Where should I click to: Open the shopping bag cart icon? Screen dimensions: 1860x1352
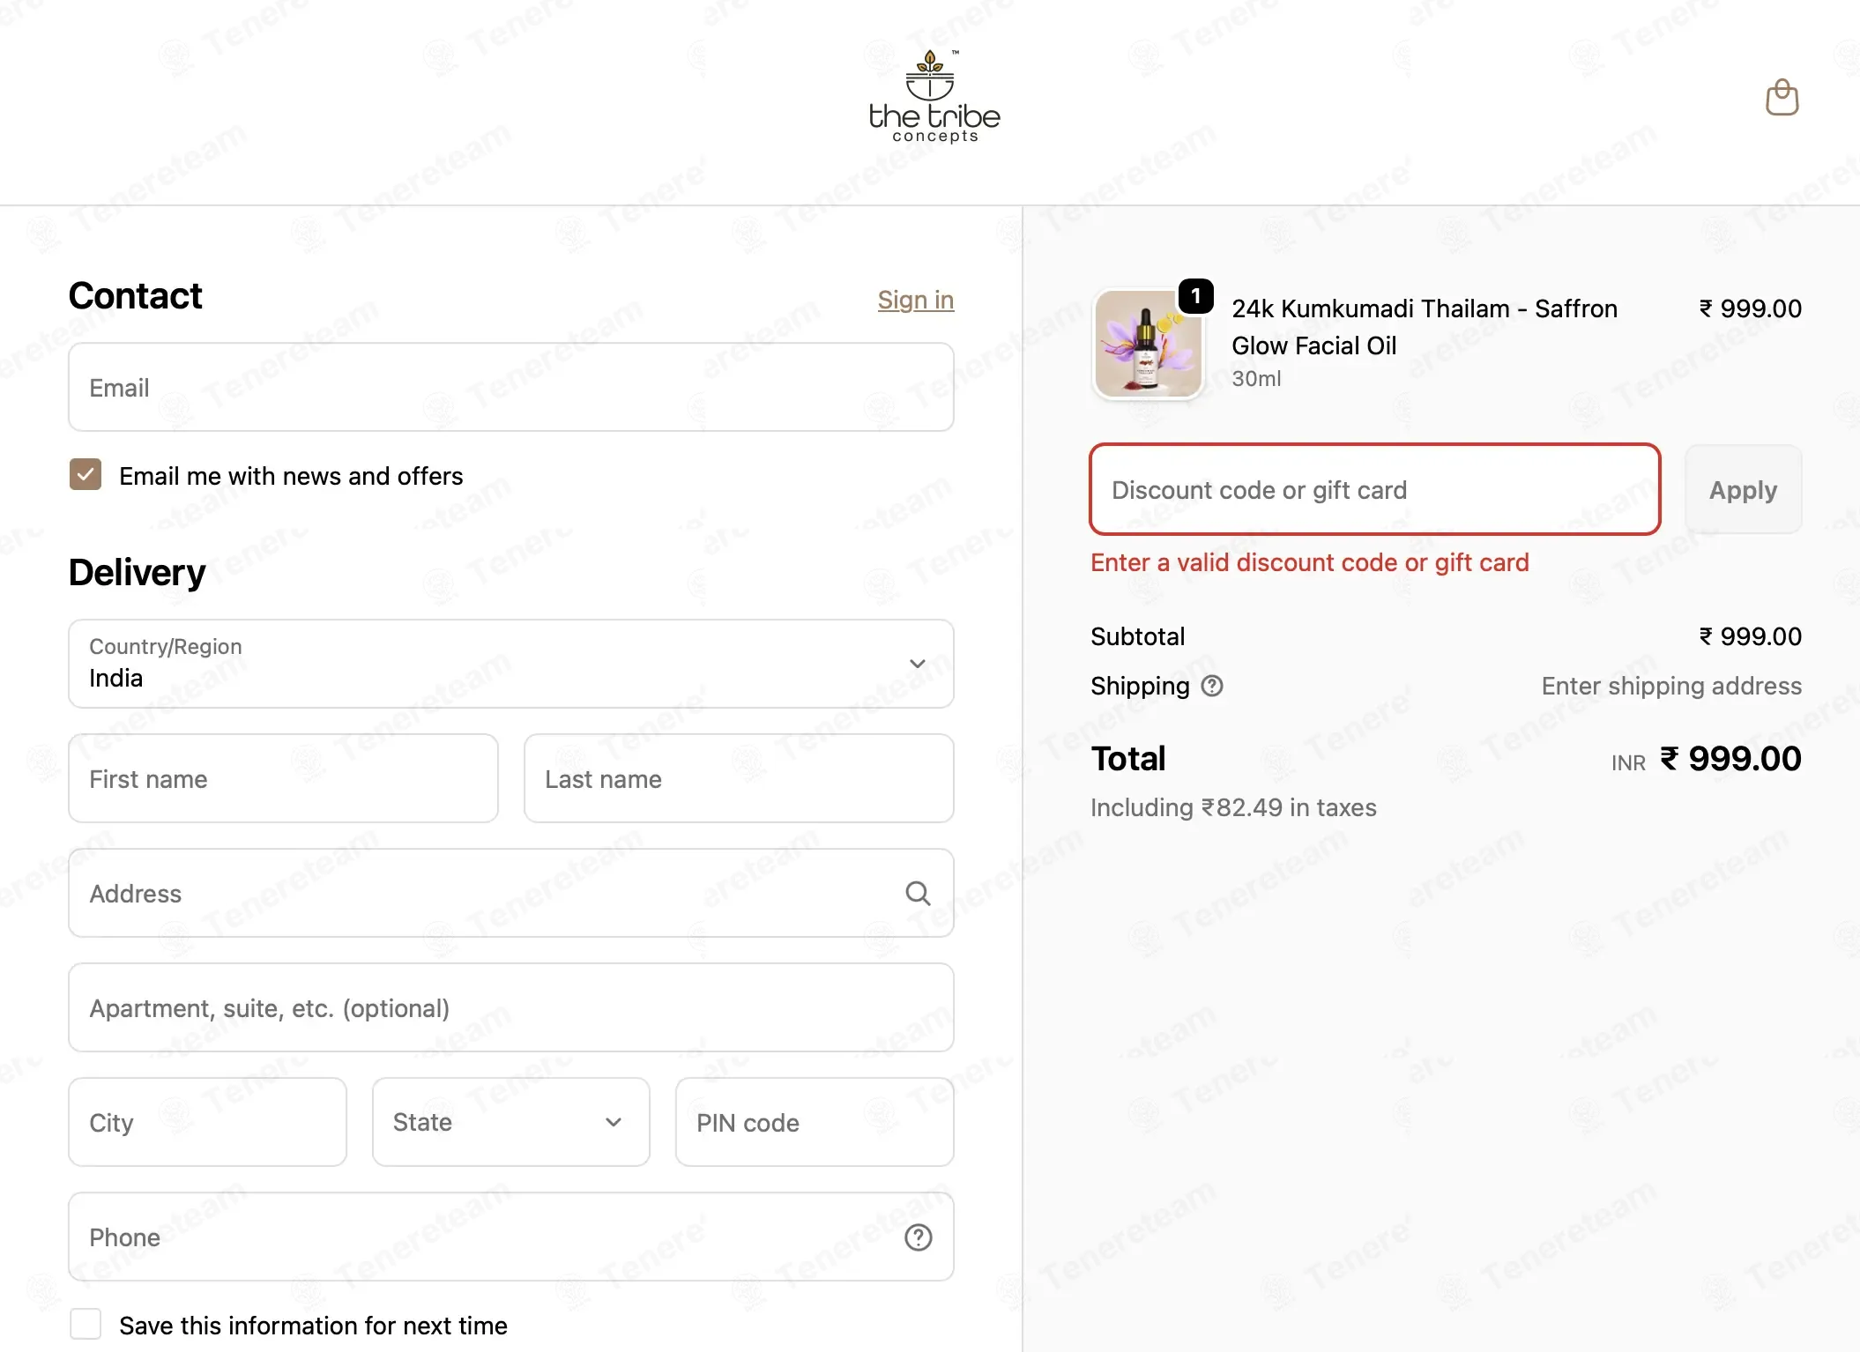pyautogui.click(x=1782, y=97)
